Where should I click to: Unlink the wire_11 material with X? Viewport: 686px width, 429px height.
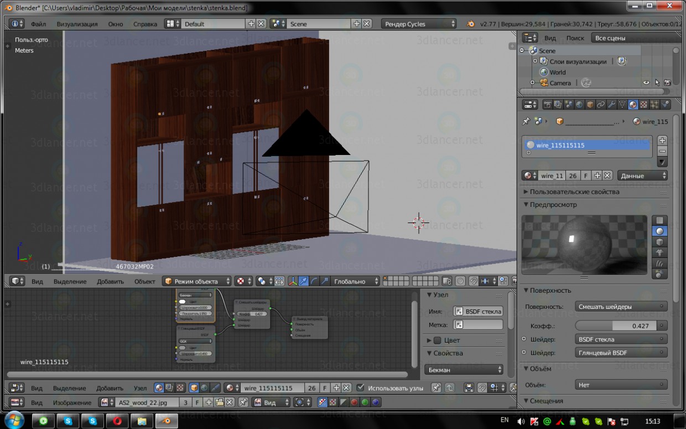pos(607,175)
